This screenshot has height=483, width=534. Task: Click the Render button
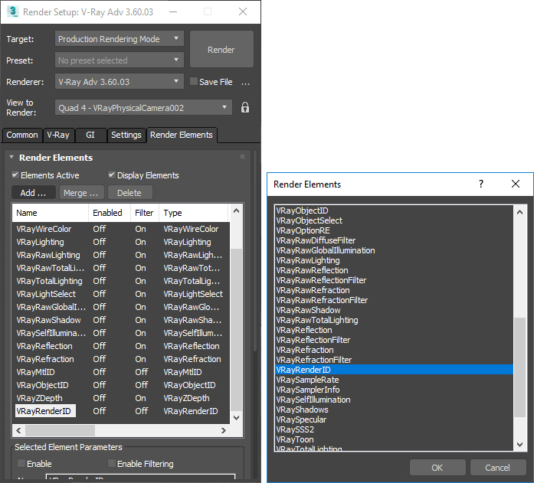click(221, 49)
